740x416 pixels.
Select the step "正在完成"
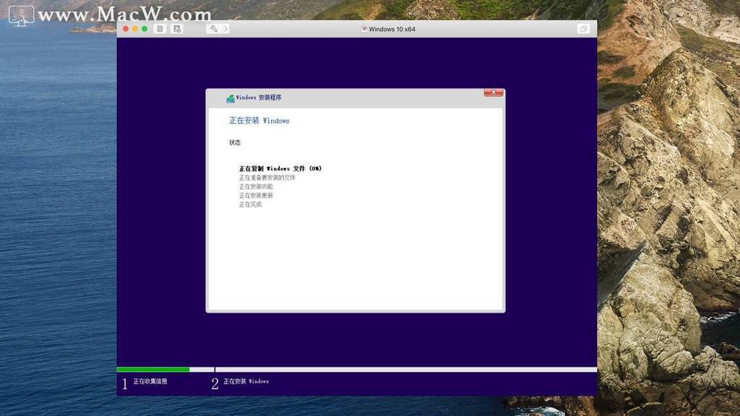[250, 204]
